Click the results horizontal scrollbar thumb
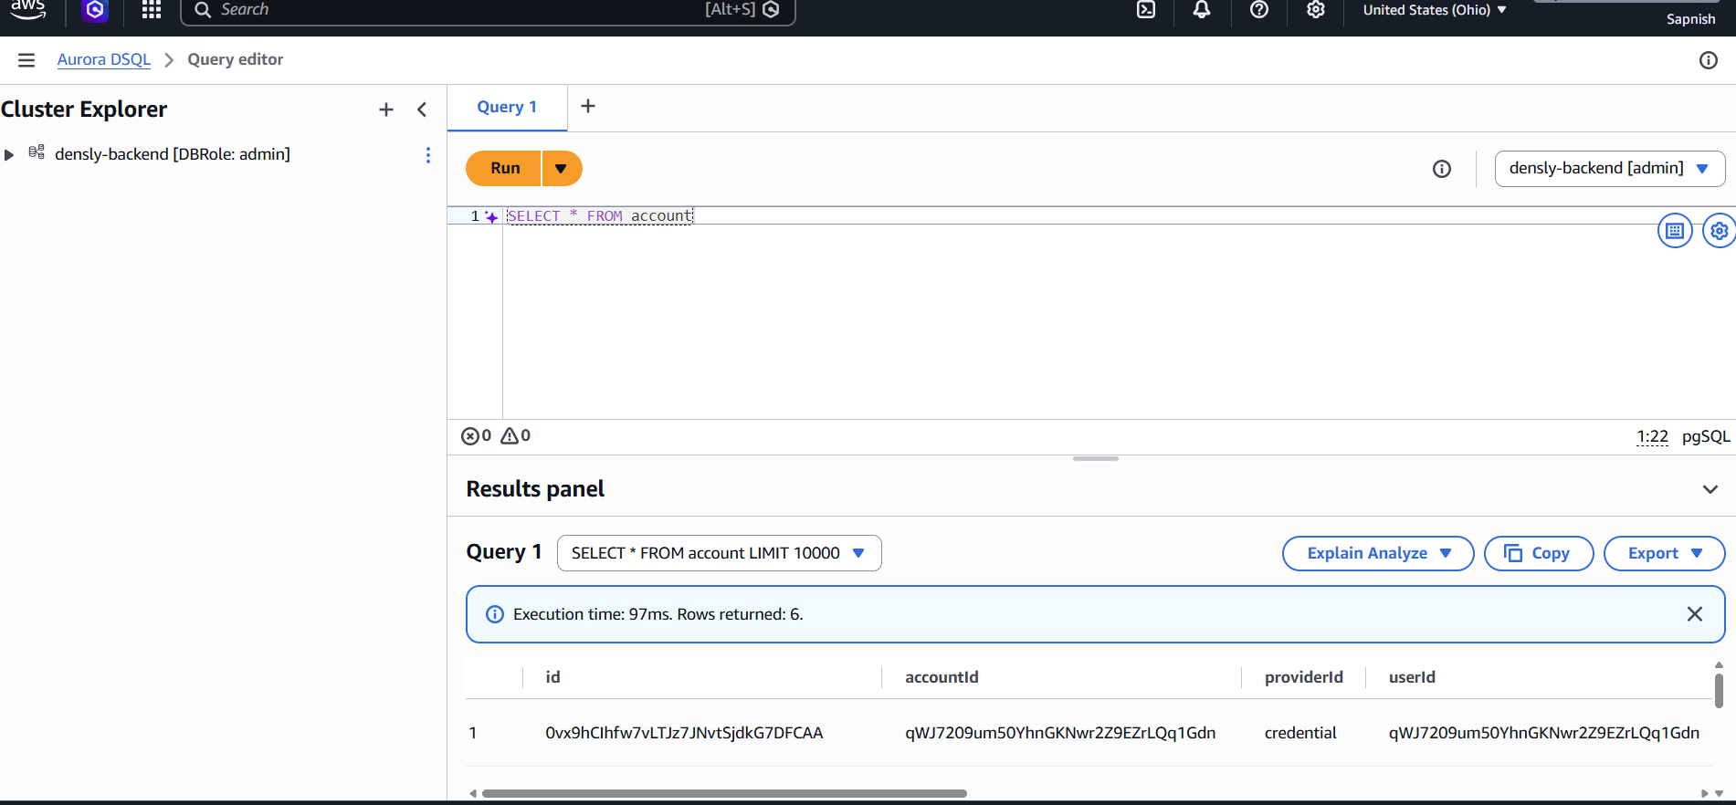Screen dimensions: 1736x805 724,793
